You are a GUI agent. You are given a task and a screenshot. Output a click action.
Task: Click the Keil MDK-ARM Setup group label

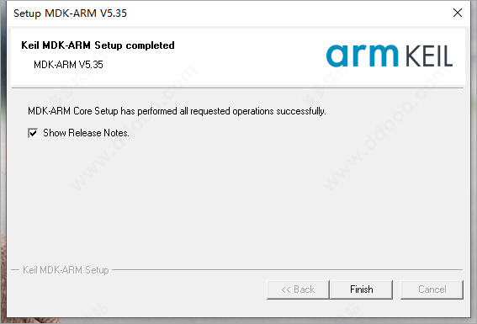point(66,270)
